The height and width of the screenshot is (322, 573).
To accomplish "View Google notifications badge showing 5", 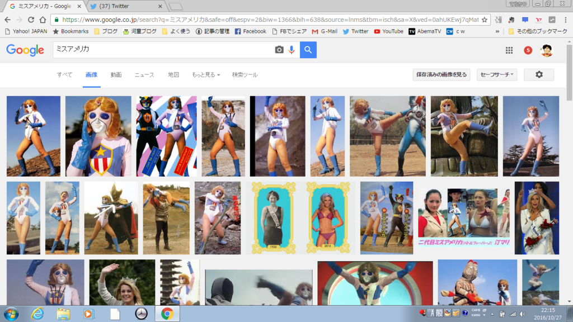I will pos(528,50).
